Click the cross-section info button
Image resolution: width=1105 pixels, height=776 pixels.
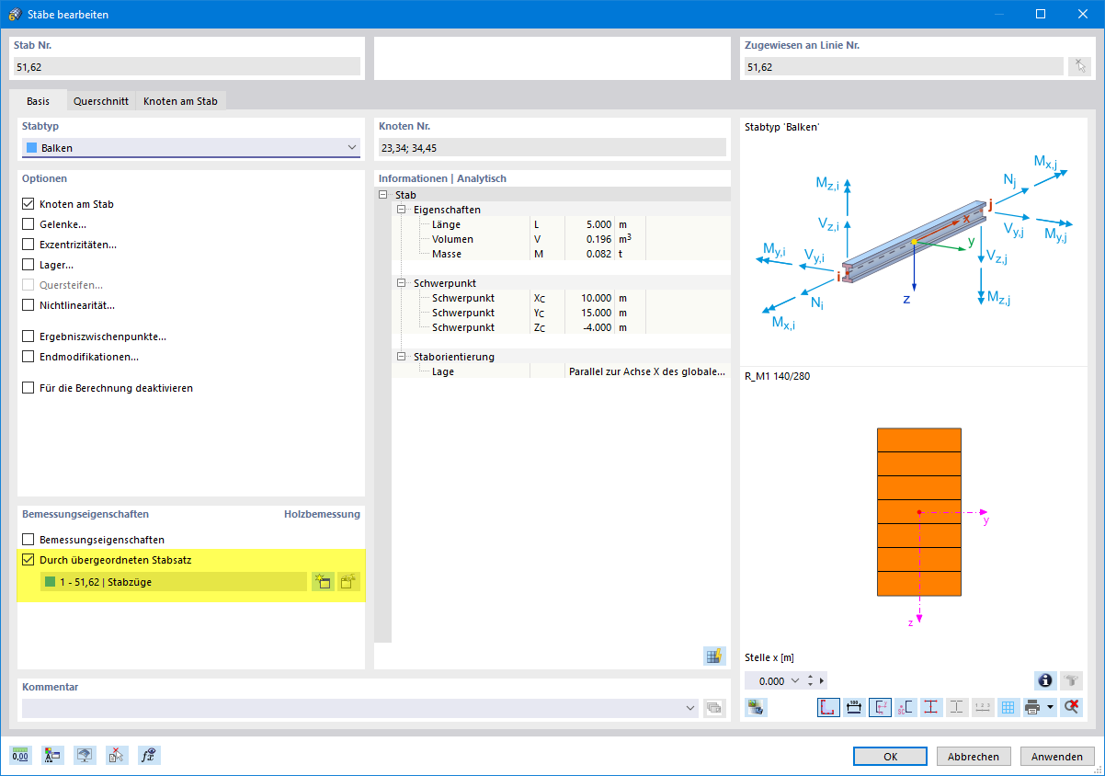click(1045, 680)
